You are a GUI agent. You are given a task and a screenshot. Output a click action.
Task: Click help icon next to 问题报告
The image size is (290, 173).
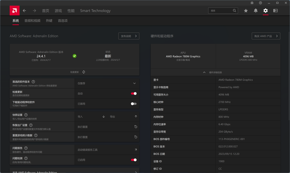click(26, 148)
